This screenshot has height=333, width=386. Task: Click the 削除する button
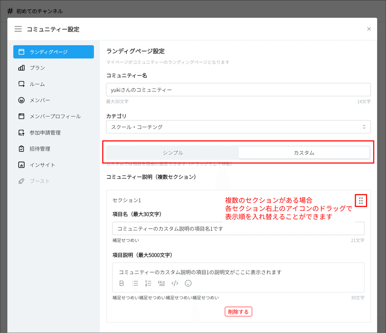(x=238, y=311)
